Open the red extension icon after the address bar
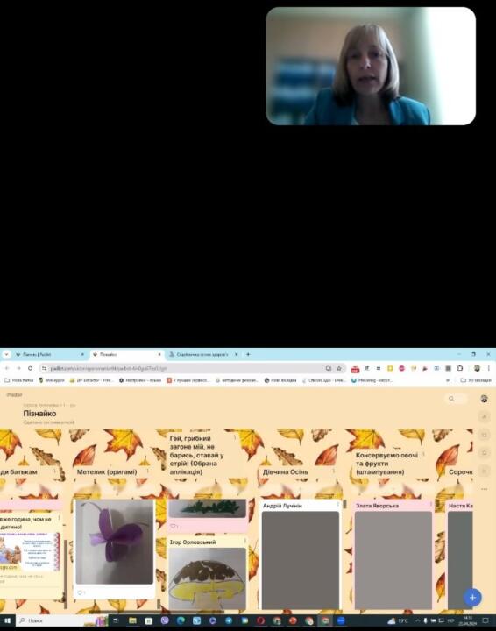Viewport: 496px width, 631px height. tap(355, 369)
